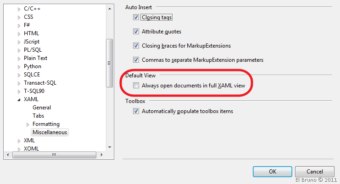The image size is (340, 184).
Task: Click the Cancel button
Action: click(x=314, y=171)
